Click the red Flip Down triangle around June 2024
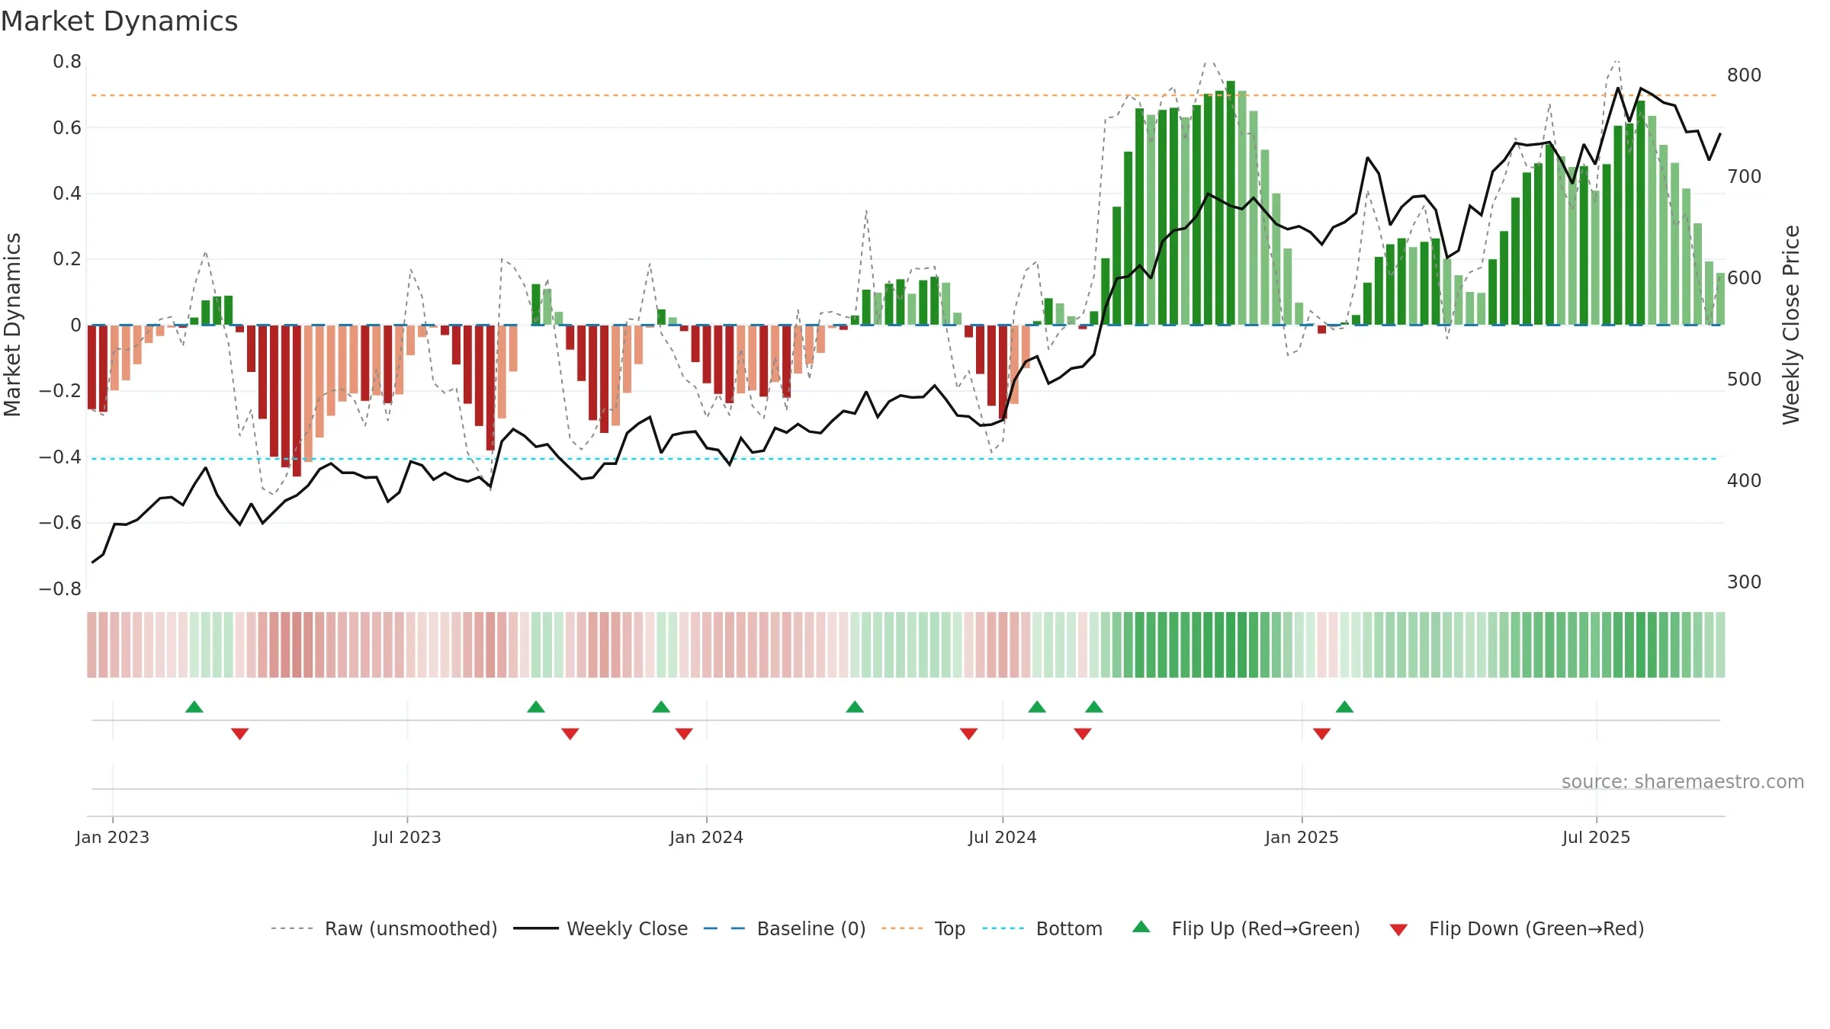1830x1029 pixels. [969, 734]
